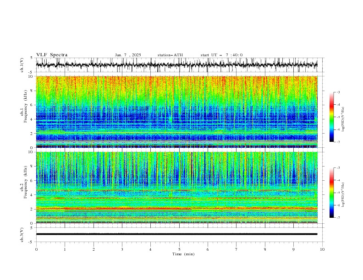Viewport: 363px width, 280px height.
Task: Click inside the ch.1 spectrogram panel
Action: coord(176,112)
